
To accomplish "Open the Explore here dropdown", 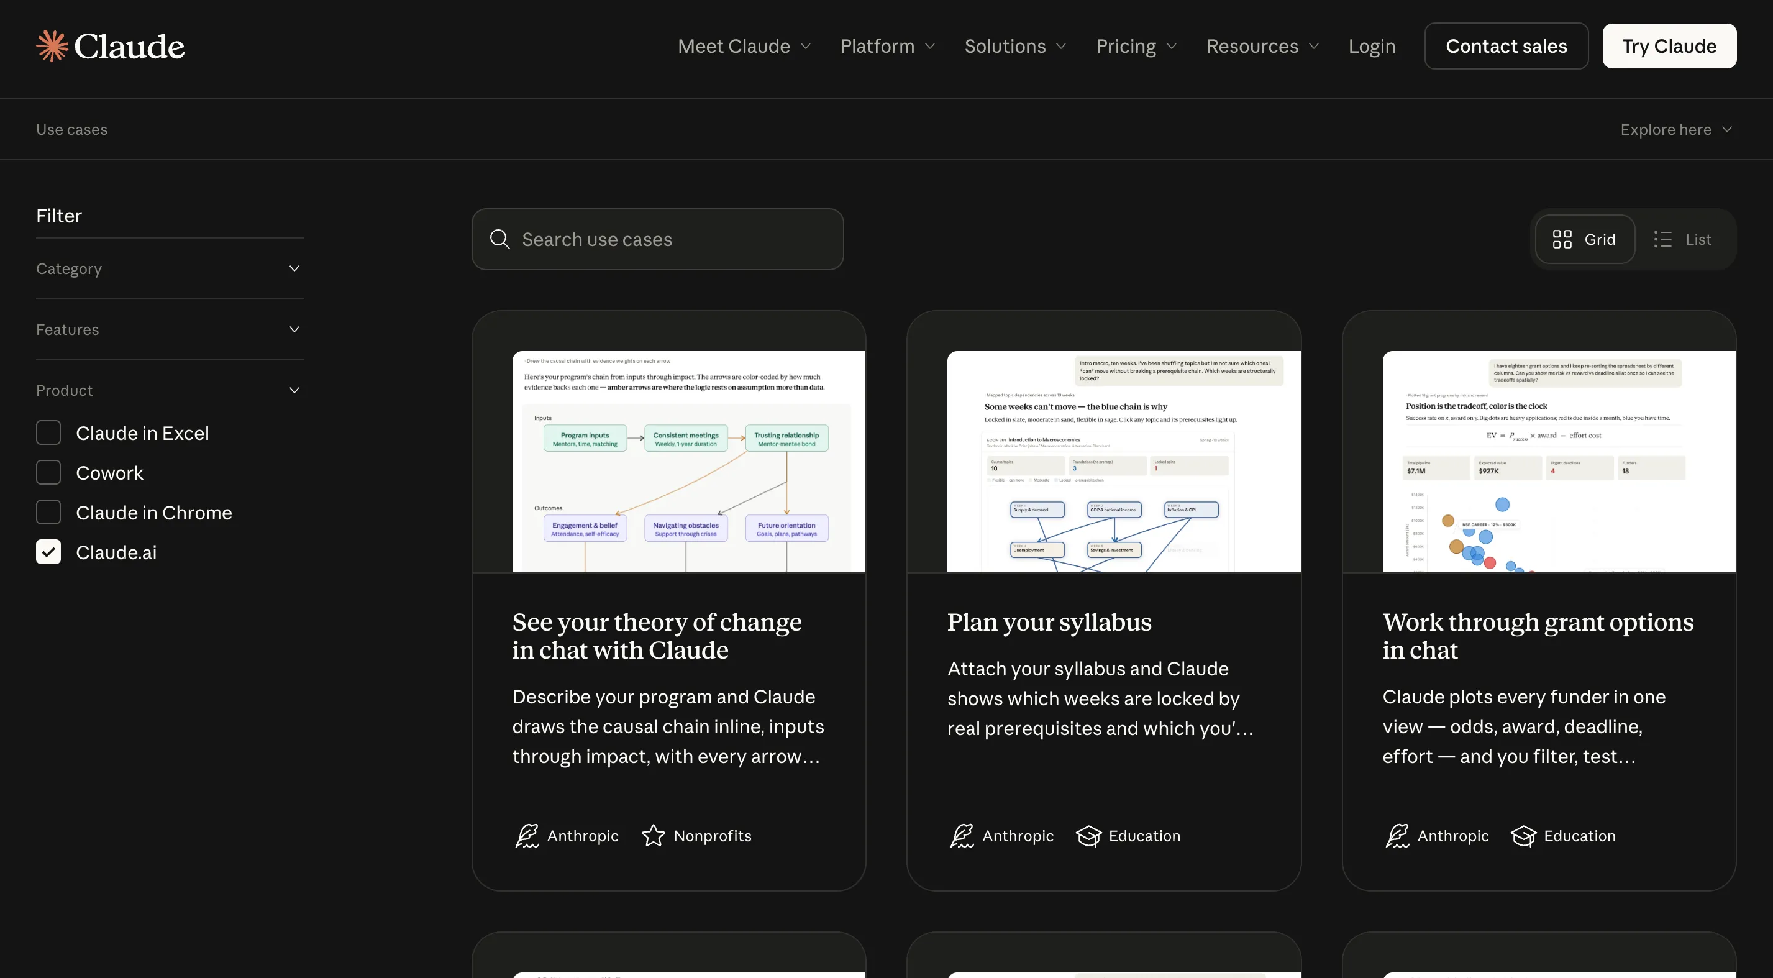I will click(x=1675, y=129).
